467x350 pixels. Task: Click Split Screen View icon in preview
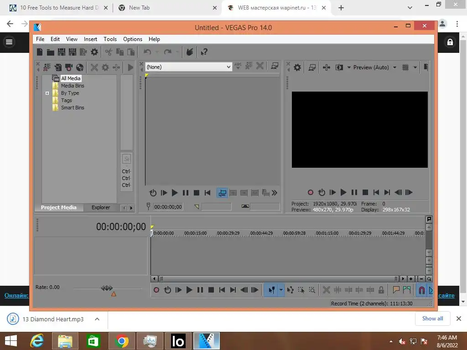point(339,67)
